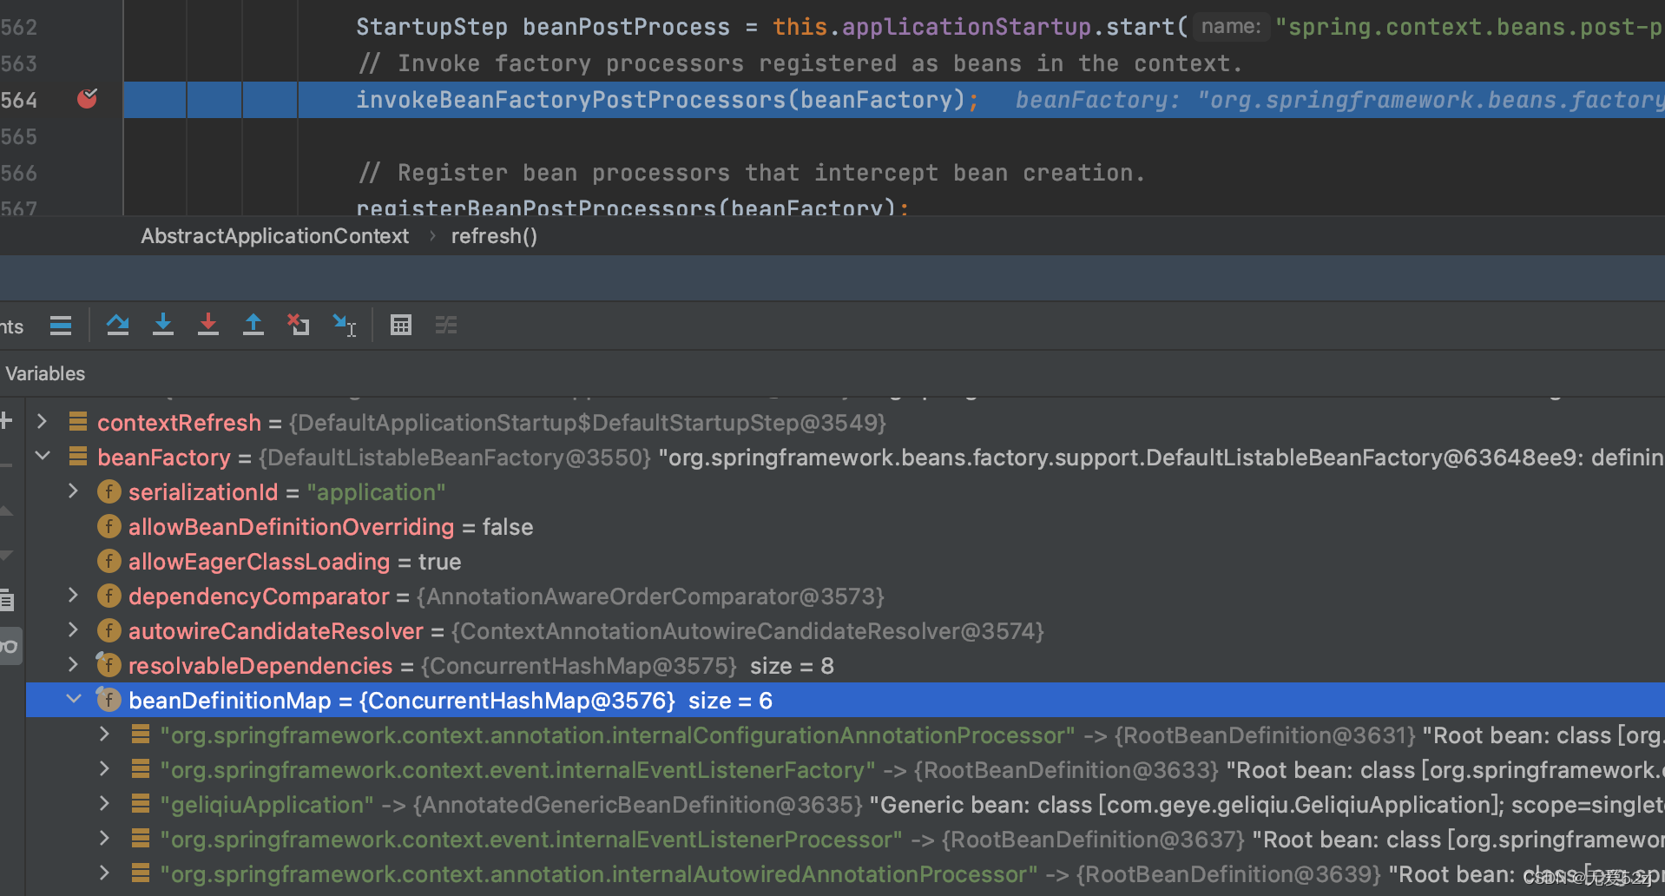Click the field icon beside allowEagerClassLoading
The width and height of the screenshot is (1665, 896).
[109, 561]
